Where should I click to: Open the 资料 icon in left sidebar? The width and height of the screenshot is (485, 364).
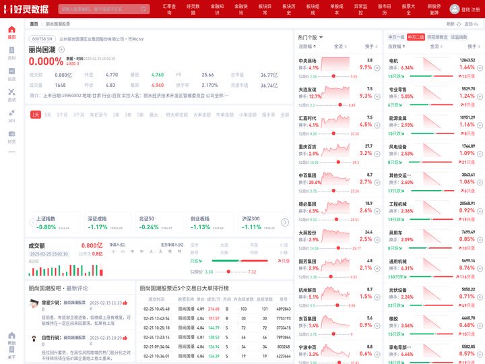point(11,50)
